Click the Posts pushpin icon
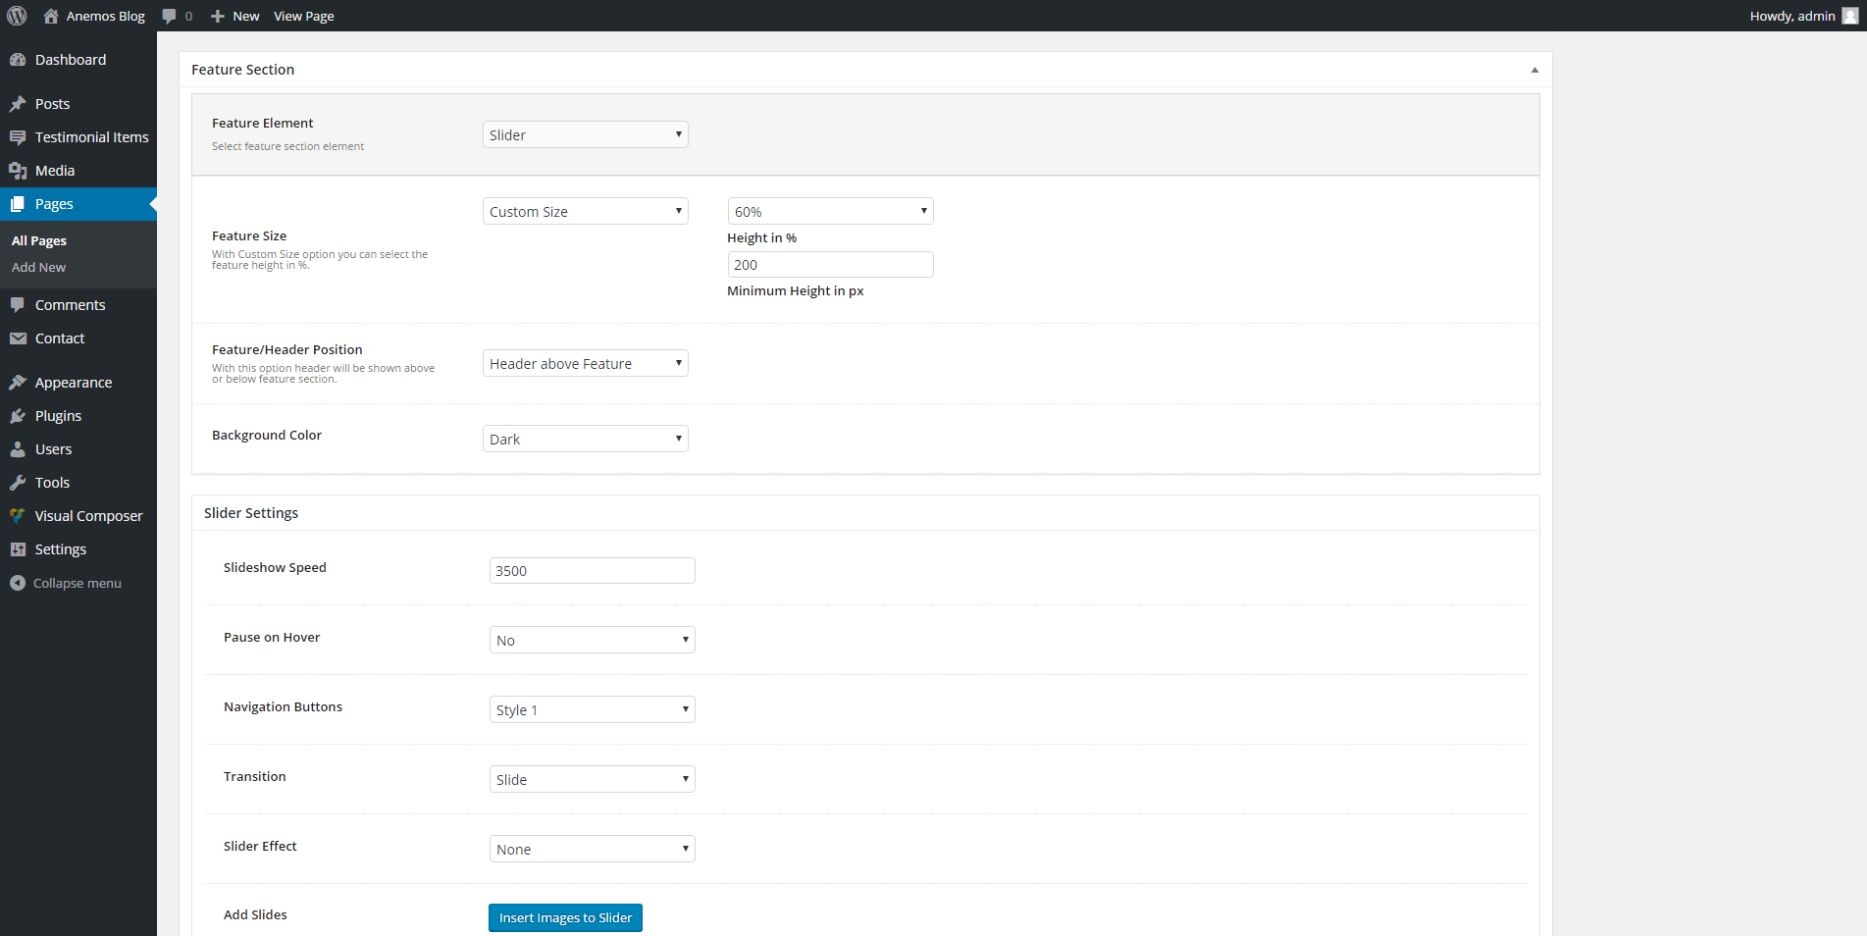This screenshot has height=936, width=1867. click(x=18, y=104)
